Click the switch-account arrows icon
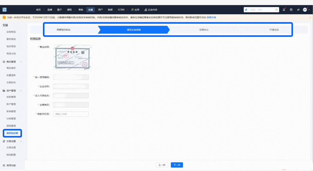Screen dimensions: 313x171 298,10
